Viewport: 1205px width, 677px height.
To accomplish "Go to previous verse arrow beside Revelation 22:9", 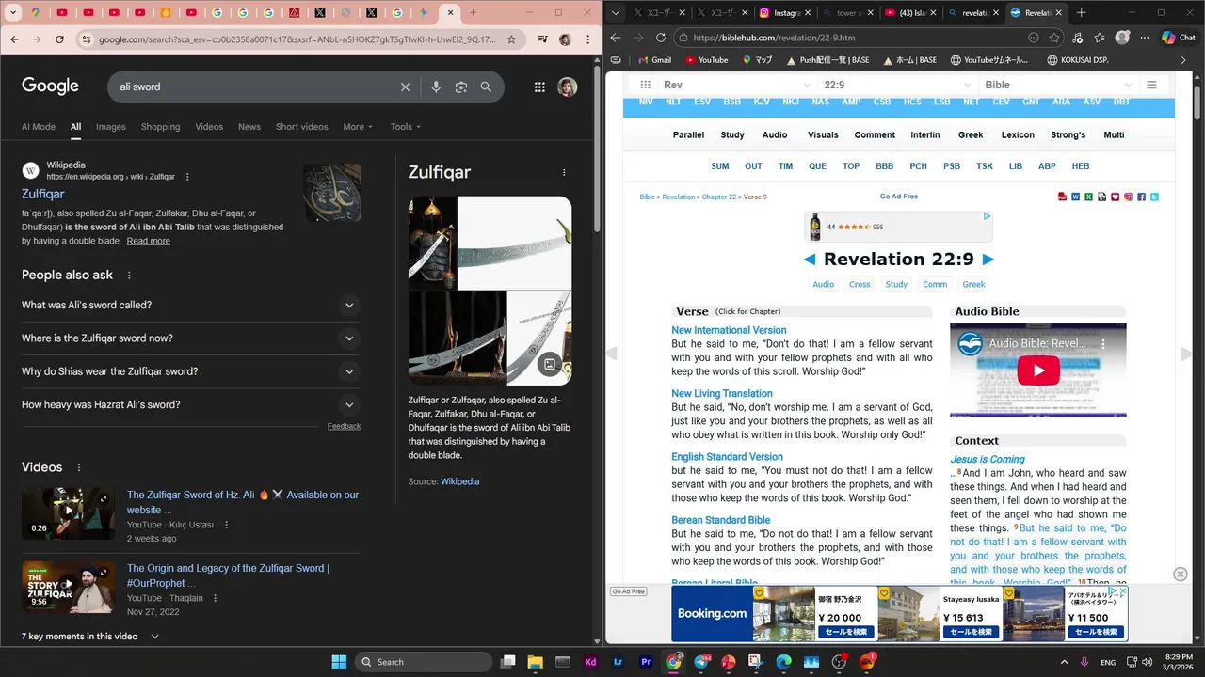I will point(810,260).
